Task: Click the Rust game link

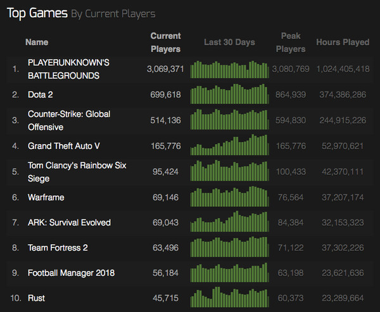Action: 37,298
